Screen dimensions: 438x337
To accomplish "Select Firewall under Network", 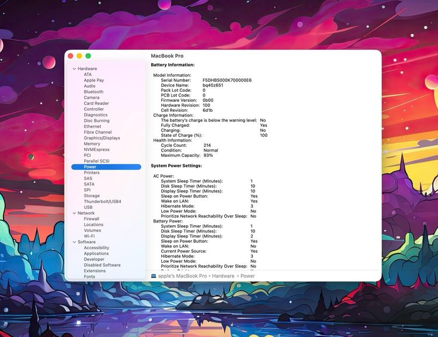I will click(91, 219).
